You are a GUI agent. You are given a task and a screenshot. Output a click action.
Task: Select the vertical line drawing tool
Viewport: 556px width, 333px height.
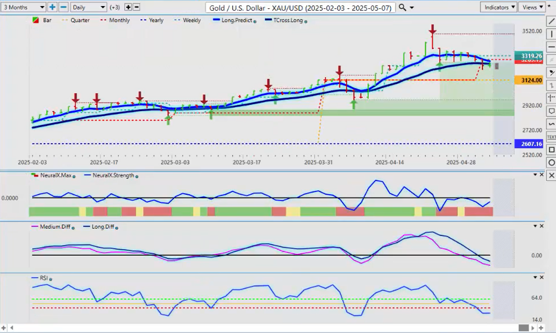pyautogui.click(x=551, y=34)
